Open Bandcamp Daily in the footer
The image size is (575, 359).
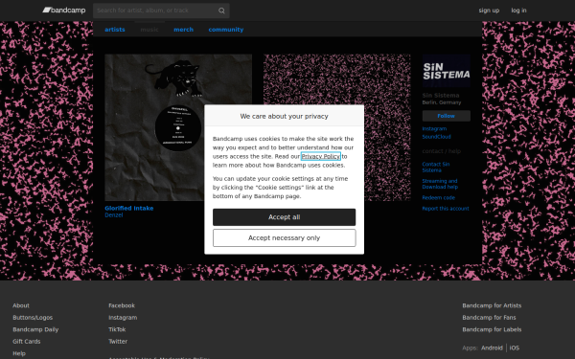(35, 329)
